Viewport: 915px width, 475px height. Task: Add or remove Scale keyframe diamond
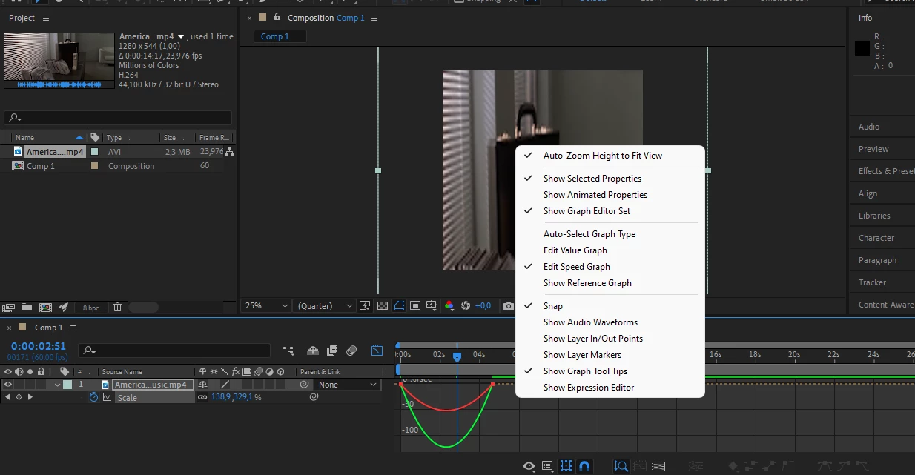coord(19,397)
